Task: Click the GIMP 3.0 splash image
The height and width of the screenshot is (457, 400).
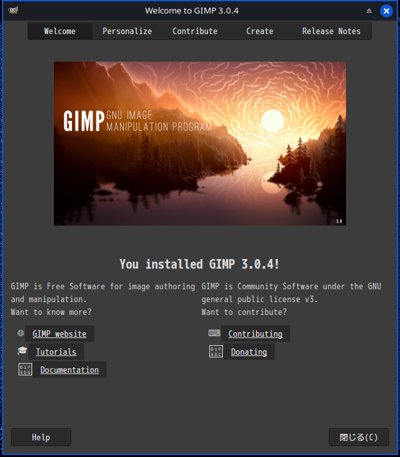Action: (x=200, y=143)
